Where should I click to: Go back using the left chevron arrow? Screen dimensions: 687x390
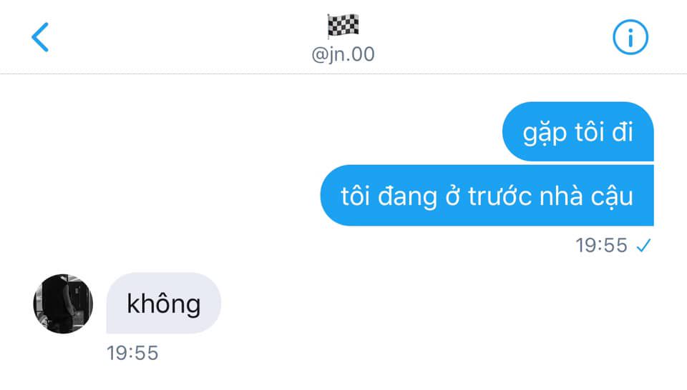tap(40, 37)
